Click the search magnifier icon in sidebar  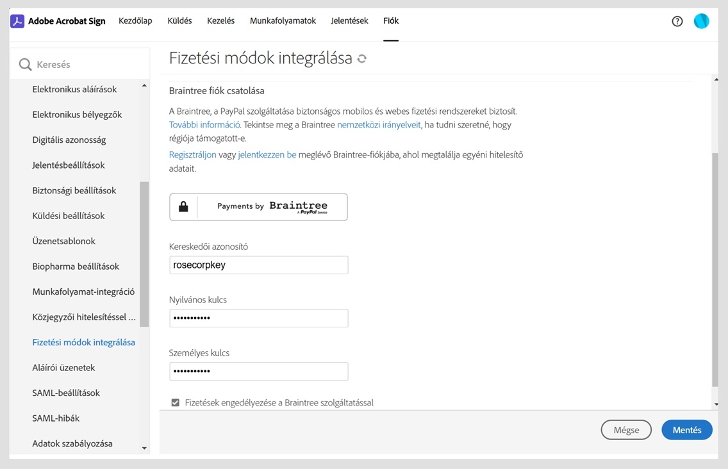(26, 65)
